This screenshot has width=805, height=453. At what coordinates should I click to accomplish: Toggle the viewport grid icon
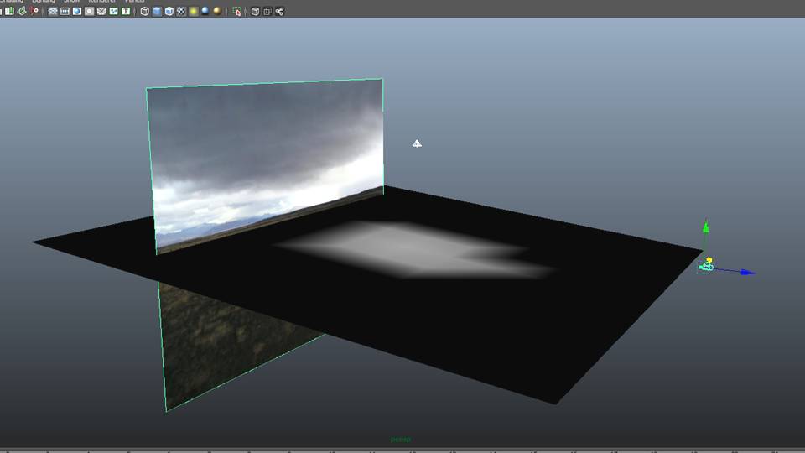click(52, 11)
